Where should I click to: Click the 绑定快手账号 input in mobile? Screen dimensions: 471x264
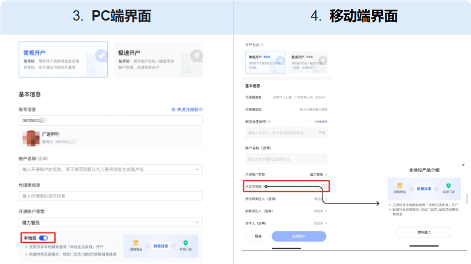tap(286, 132)
